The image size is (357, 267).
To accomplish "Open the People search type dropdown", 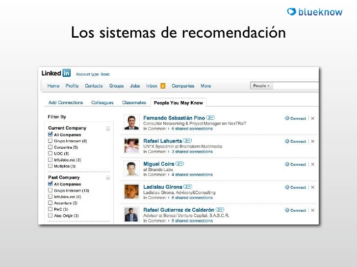I will coord(261,86).
